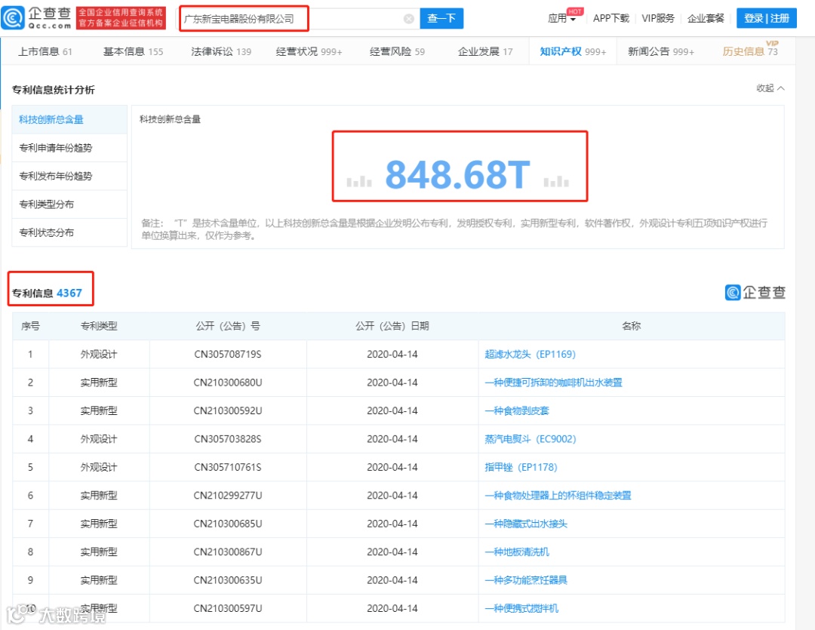Image resolution: width=815 pixels, height=630 pixels.
Task: Select 专利状态分布 in the side list
Action: pyautogui.click(x=69, y=232)
